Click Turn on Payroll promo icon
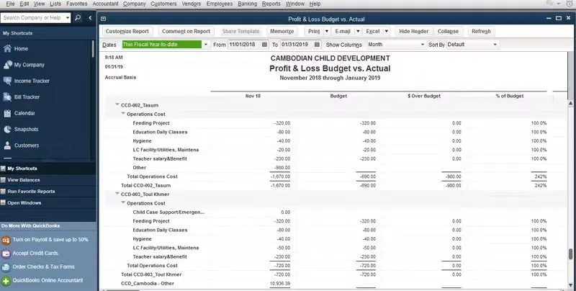The height and width of the screenshot is (291, 576). (x=6, y=239)
